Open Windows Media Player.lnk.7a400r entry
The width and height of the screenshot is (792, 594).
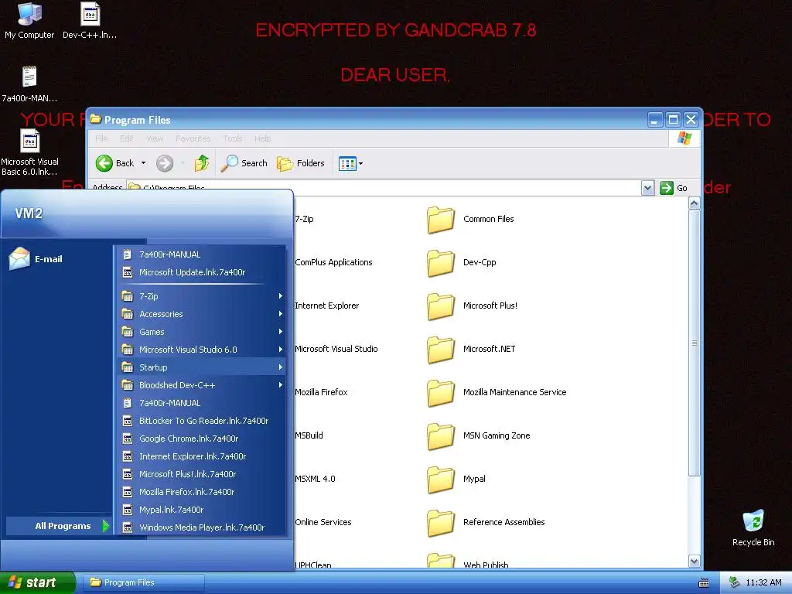point(201,527)
